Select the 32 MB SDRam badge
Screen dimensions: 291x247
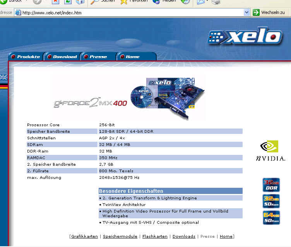[271, 201]
